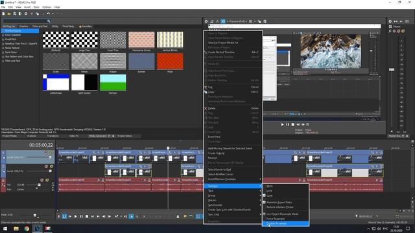
Task: Click the crop icon on first ScreenRecorderProject9 event
Action: (x=94, y=153)
